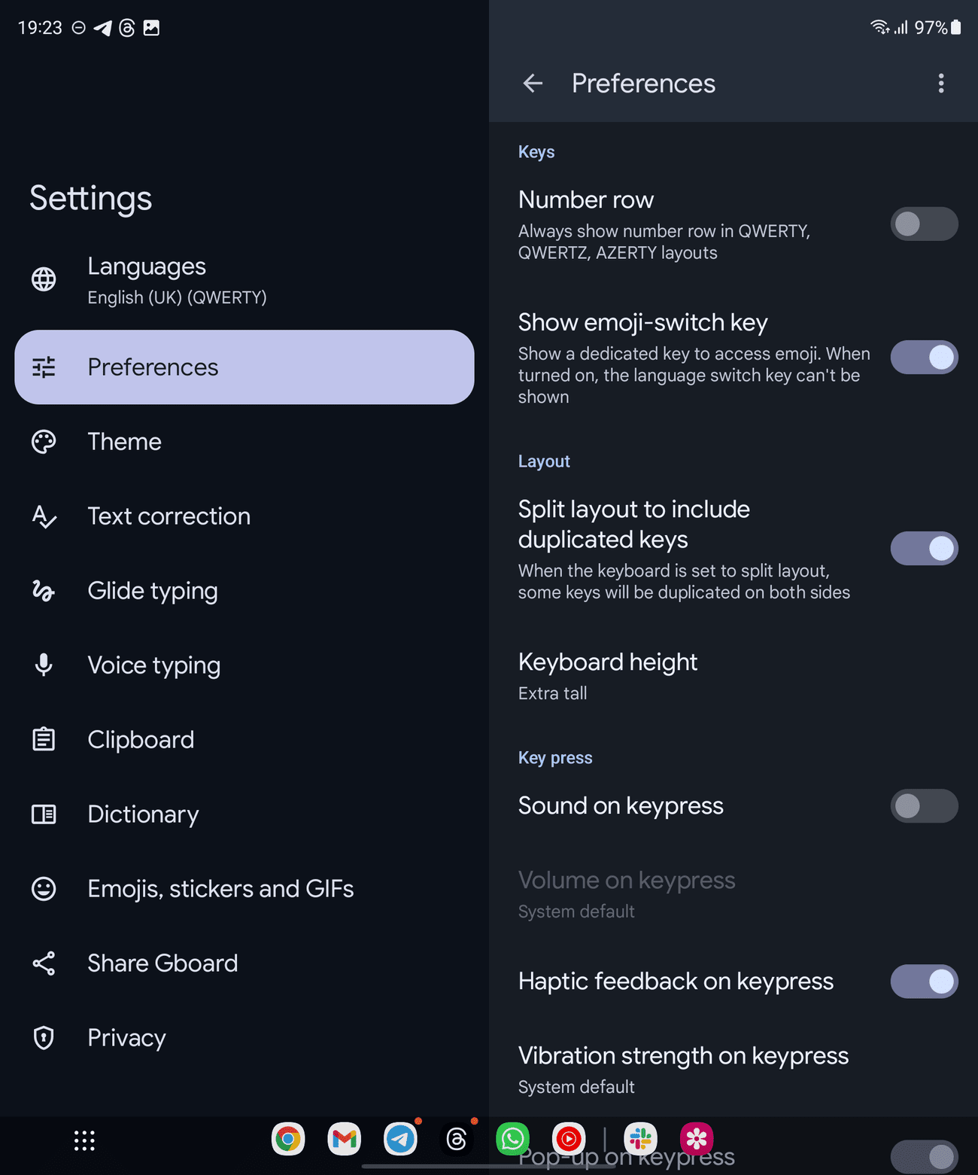This screenshot has height=1175, width=978.
Task: Turn off Haptic feedback on keypress
Action: [x=924, y=982]
